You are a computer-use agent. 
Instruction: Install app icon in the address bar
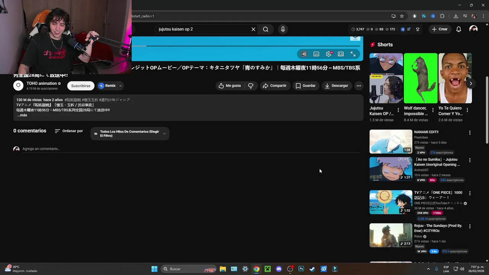pos(393,16)
